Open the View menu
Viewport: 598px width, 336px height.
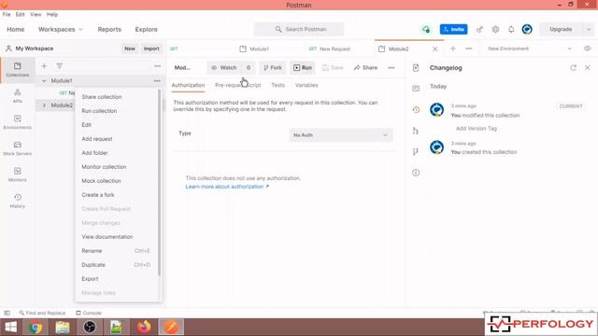pos(36,15)
